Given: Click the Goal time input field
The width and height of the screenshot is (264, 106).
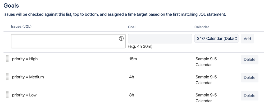Looking at the screenshot, I should coord(160,39).
